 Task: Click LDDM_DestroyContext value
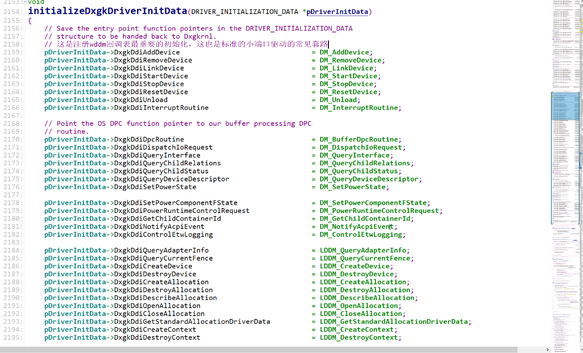[x=359, y=337]
